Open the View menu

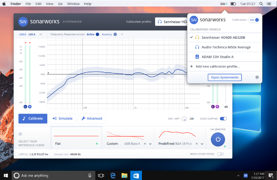click(x=50, y=4)
